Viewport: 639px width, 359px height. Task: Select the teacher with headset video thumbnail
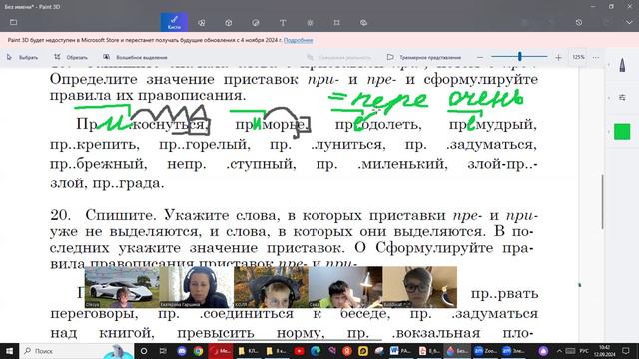(x=197, y=287)
